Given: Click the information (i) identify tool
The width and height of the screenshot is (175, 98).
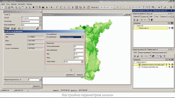Looking at the screenshot, I should pyautogui.click(x=69, y=7).
